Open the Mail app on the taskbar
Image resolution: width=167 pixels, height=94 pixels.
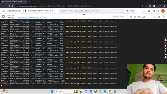coord(91,91)
